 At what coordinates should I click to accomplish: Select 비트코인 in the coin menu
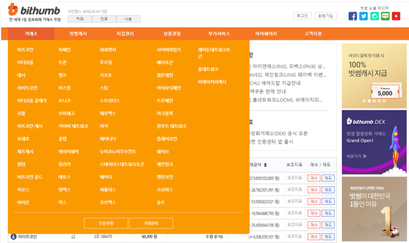26,50
